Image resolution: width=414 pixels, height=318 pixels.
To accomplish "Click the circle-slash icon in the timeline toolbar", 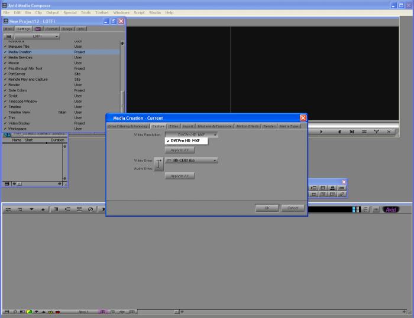I will (90, 209).
